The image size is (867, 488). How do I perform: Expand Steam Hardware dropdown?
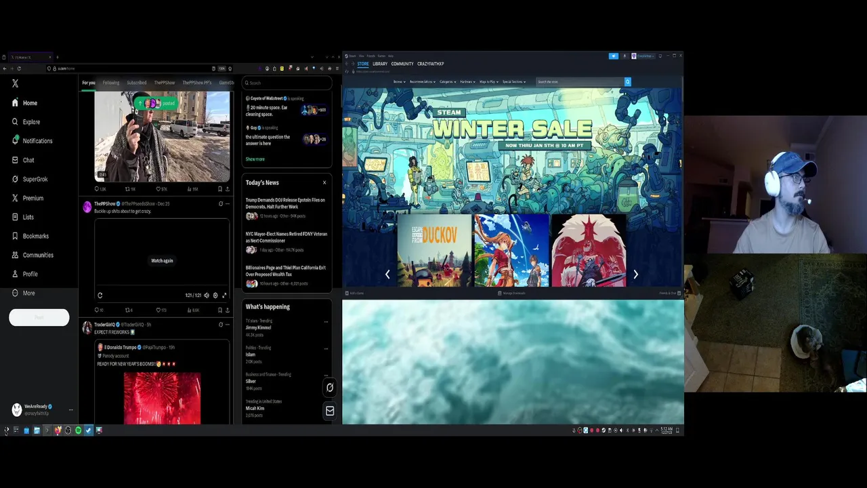(x=468, y=82)
